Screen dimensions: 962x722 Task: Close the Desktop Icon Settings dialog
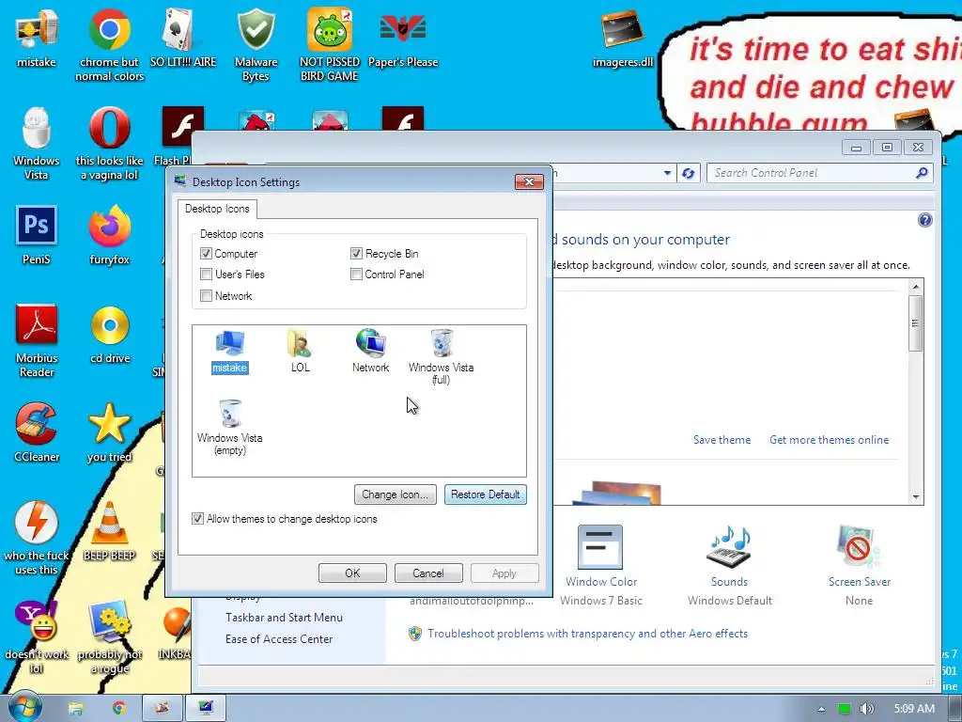pyautogui.click(x=529, y=181)
